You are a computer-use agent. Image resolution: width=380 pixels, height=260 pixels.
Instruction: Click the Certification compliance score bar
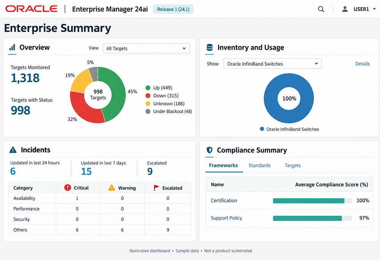pyautogui.click(x=312, y=201)
